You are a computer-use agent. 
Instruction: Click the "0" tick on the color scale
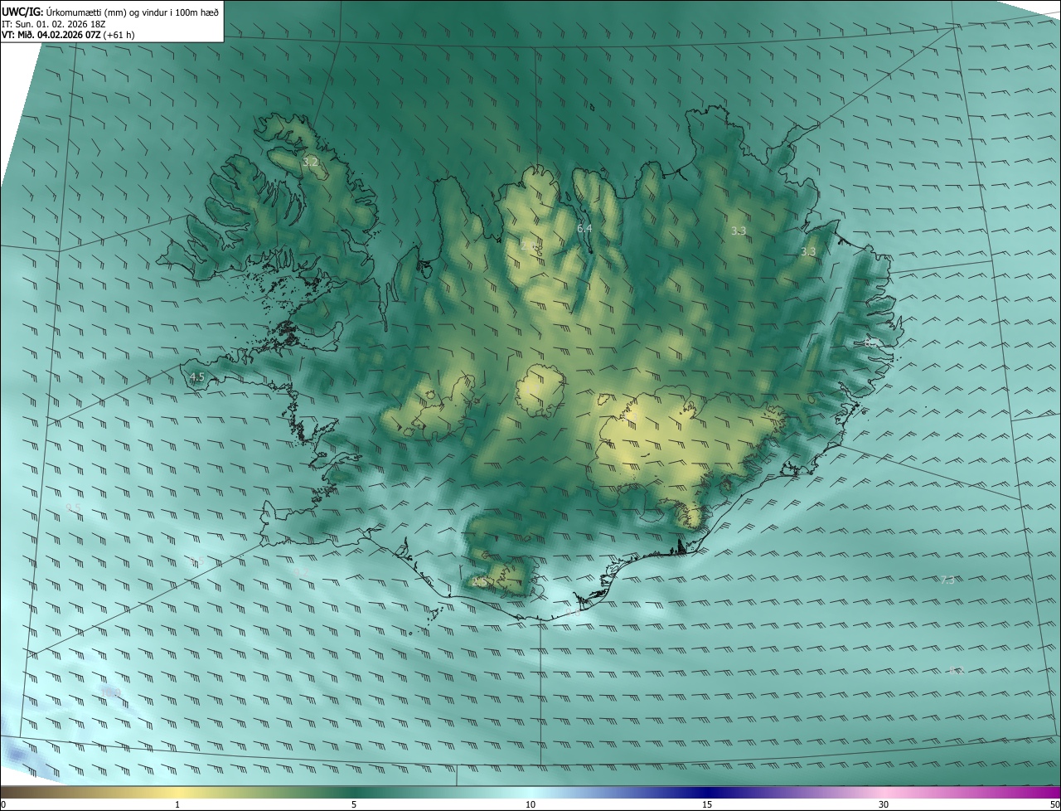(x=3, y=805)
